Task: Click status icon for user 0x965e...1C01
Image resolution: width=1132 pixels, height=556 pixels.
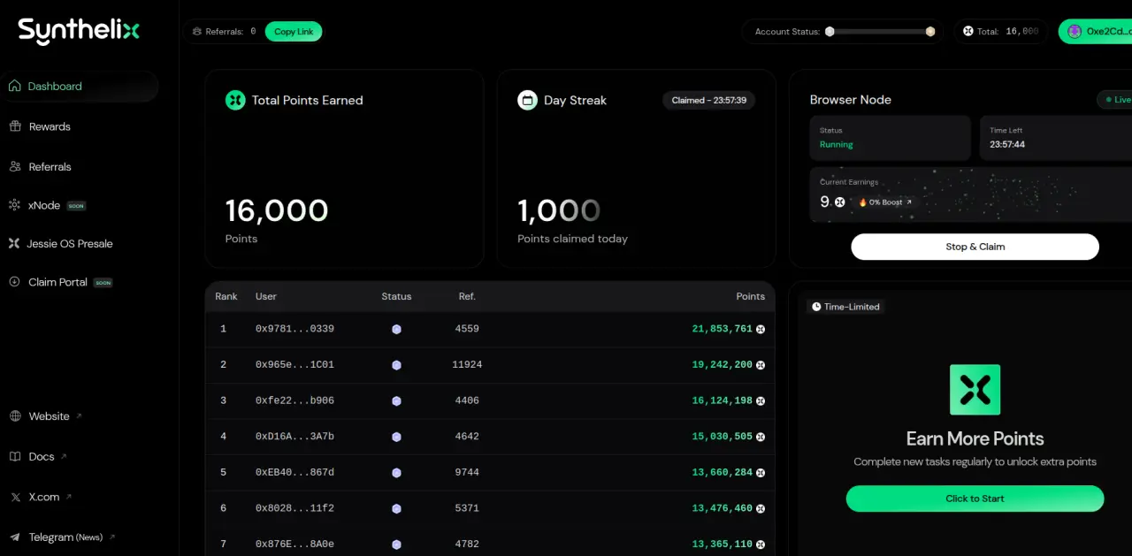Action: point(396,364)
